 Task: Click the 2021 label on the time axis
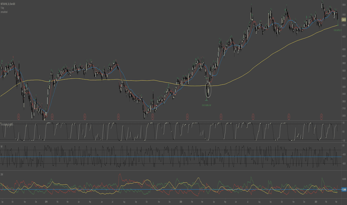point(316,202)
